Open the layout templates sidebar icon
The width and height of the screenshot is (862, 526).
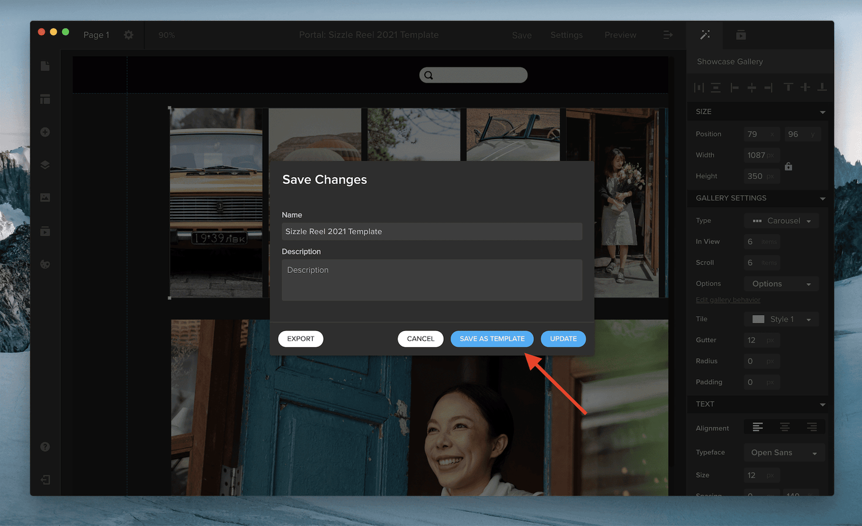pyautogui.click(x=45, y=99)
